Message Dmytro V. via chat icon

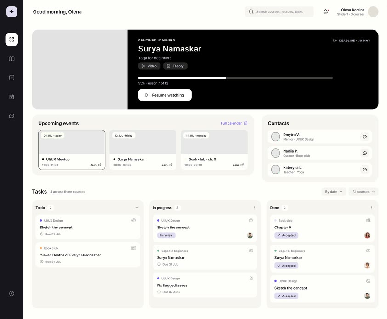[364, 137]
